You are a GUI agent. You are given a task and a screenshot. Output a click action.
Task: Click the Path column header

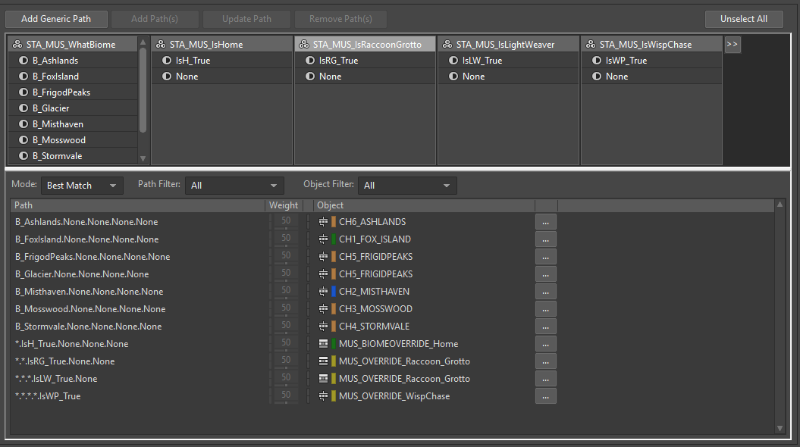click(136, 205)
